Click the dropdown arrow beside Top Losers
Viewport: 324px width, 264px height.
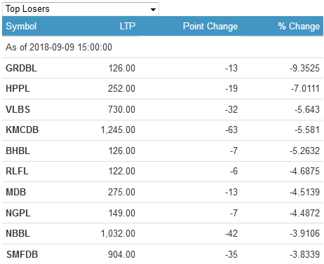click(153, 10)
